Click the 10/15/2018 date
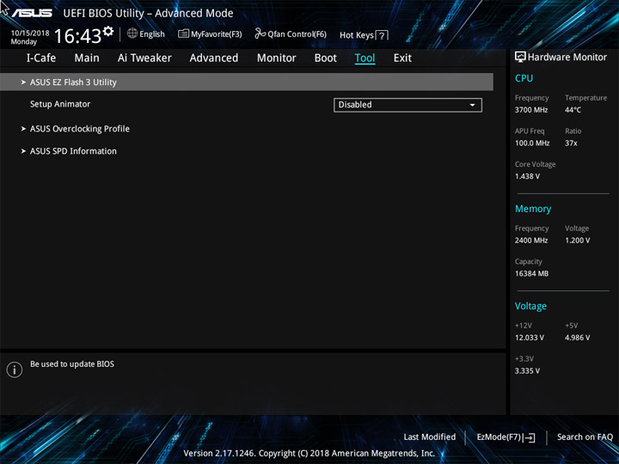The width and height of the screenshot is (619, 464). click(30, 34)
